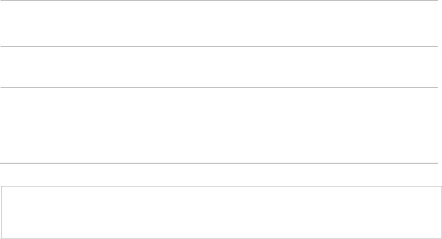Focus the large outlined box at the bottom

221,213
